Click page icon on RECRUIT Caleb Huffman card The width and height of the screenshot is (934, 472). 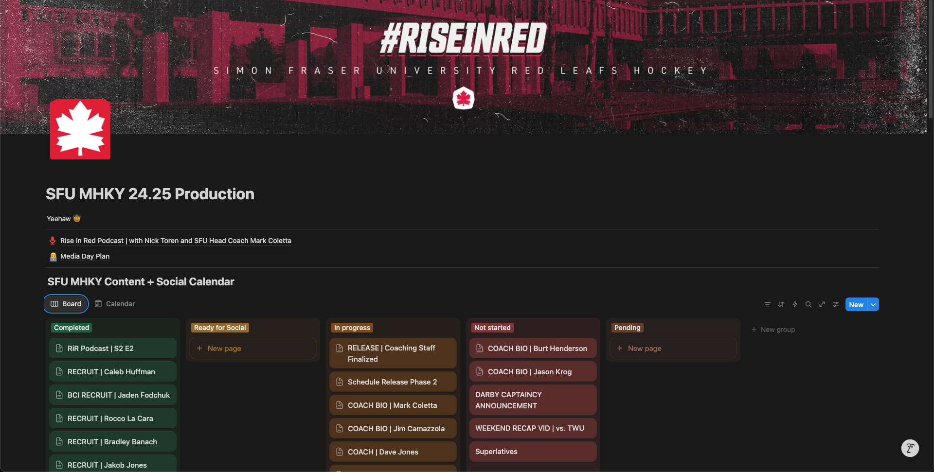[59, 371]
